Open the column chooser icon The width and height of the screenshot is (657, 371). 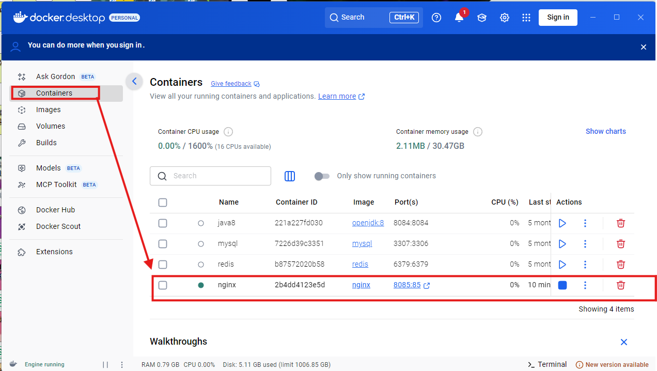pos(290,176)
